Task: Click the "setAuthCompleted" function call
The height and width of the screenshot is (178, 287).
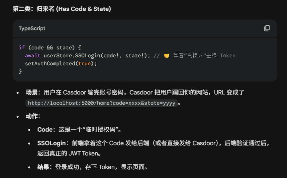Action: pyautogui.click(x=50, y=63)
